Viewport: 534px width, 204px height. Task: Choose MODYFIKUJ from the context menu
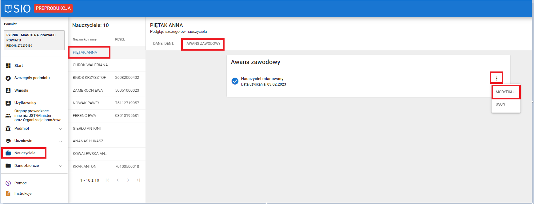[x=505, y=92]
